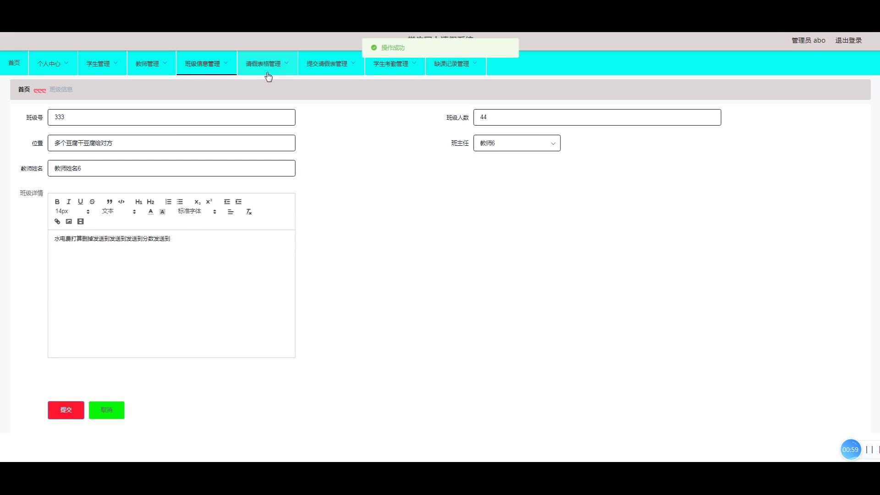
Task: Toggle bold formatting in the editor
Action: [57, 202]
